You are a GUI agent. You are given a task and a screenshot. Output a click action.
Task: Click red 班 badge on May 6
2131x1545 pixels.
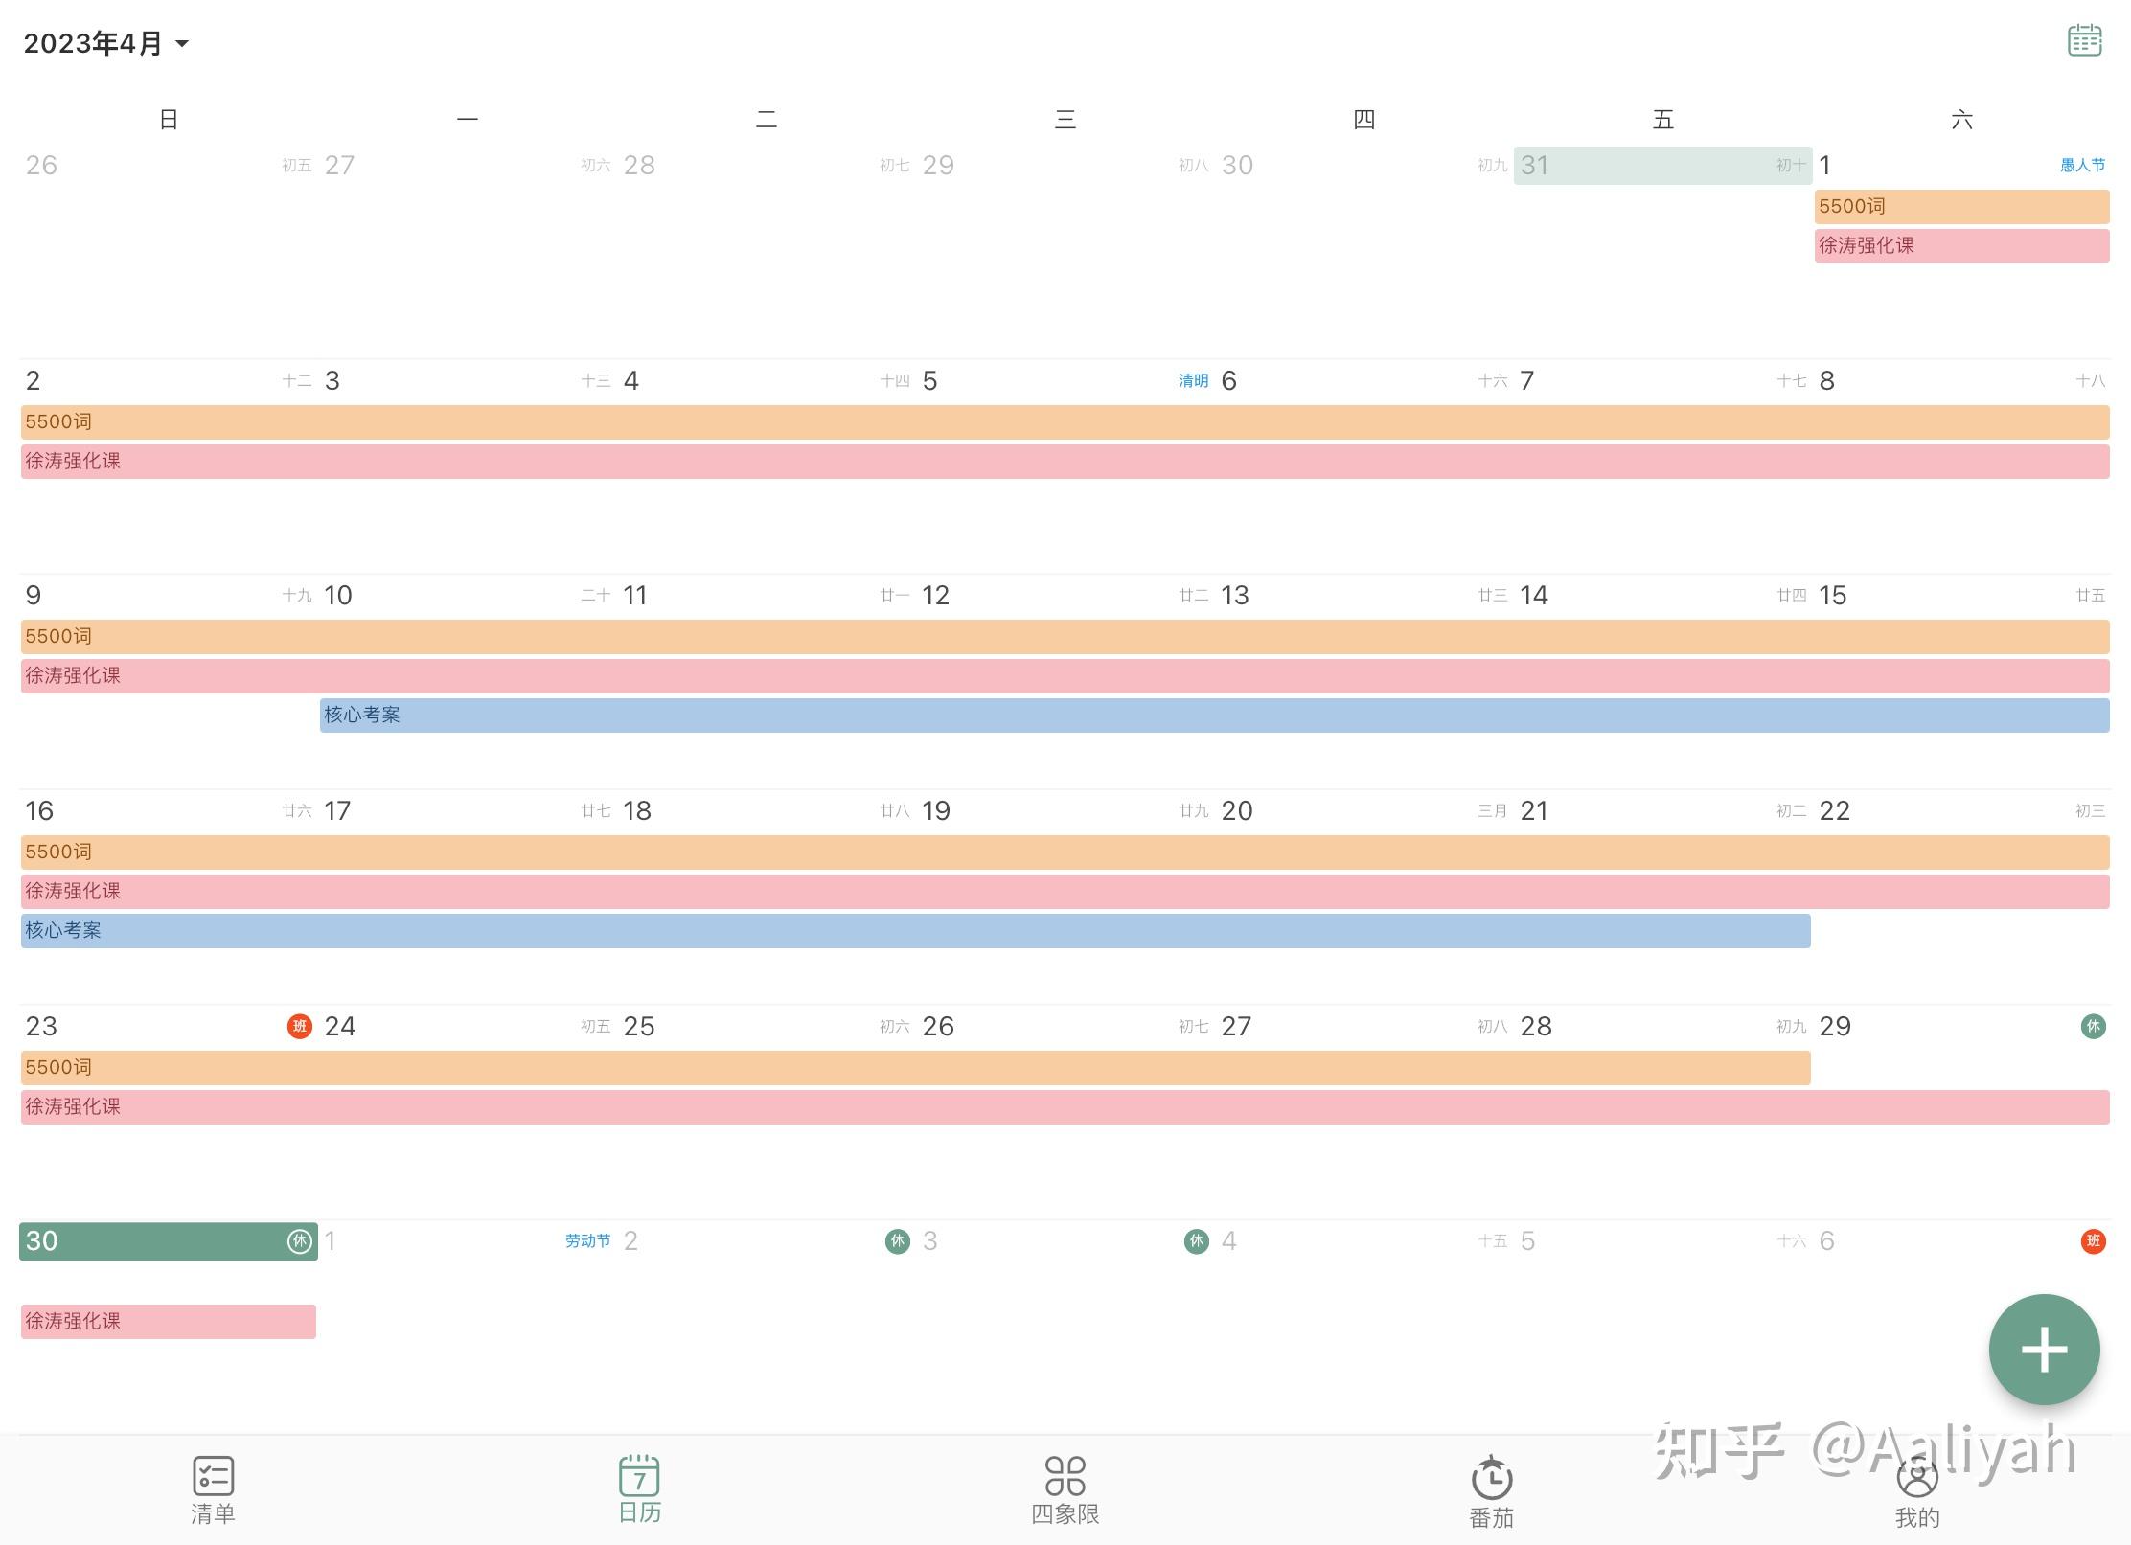point(2093,1241)
